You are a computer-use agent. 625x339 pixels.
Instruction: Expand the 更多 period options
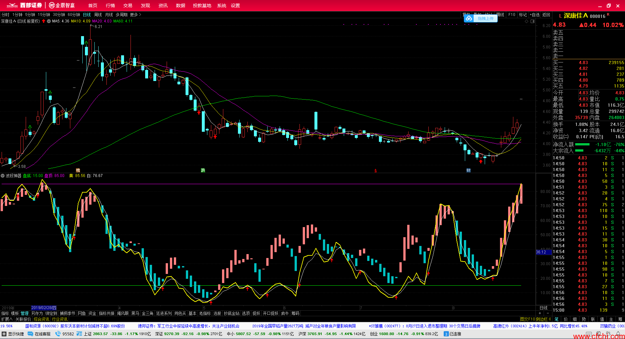pos(135,15)
